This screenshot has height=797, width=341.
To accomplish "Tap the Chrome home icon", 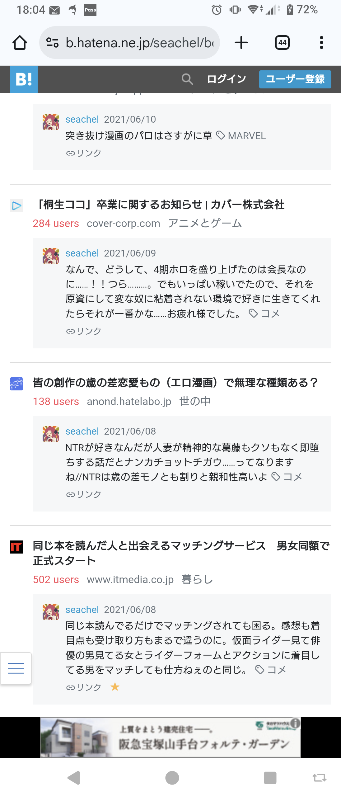I will tap(20, 43).
